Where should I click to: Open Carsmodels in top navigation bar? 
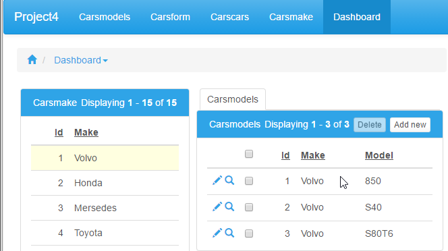105,17
